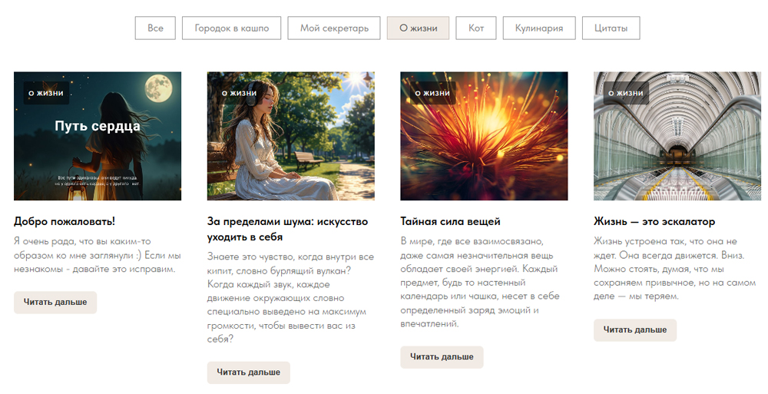Show posts under "Цитаты" tab
Viewport: 768px width, 394px height.
coord(611,28)
